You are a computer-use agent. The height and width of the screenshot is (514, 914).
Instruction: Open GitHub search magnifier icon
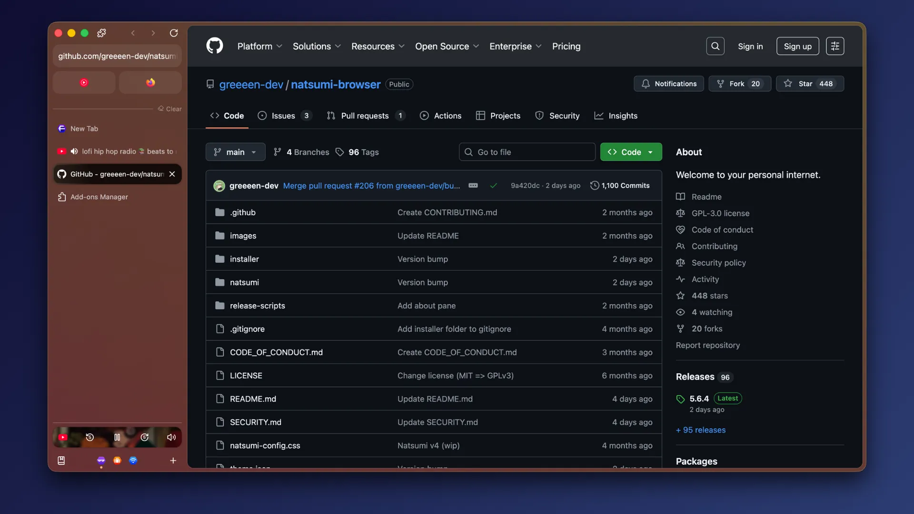[715, 46]
